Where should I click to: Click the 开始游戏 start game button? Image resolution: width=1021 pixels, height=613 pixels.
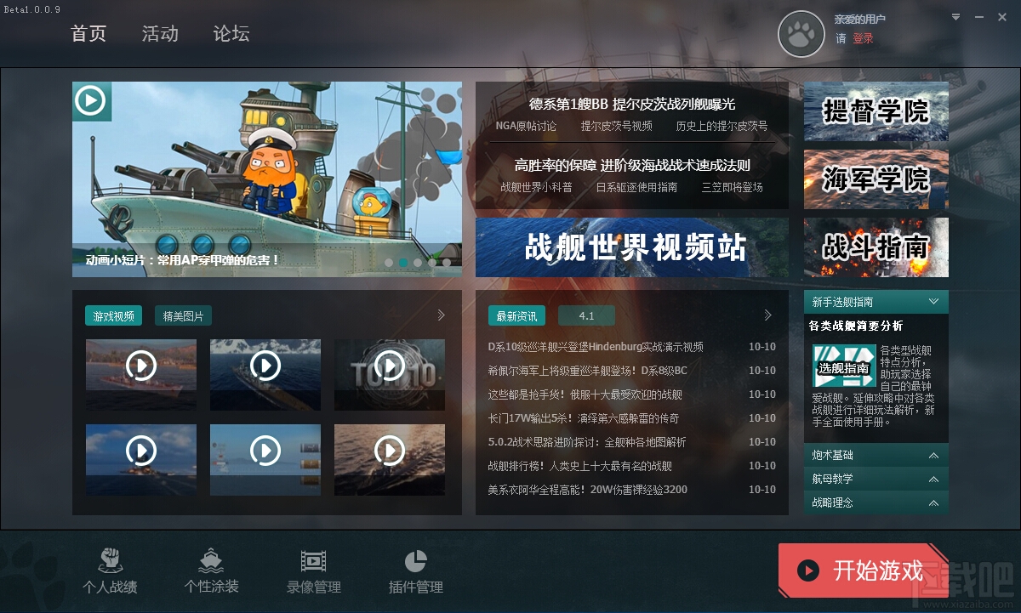click(x=862, y=570)
